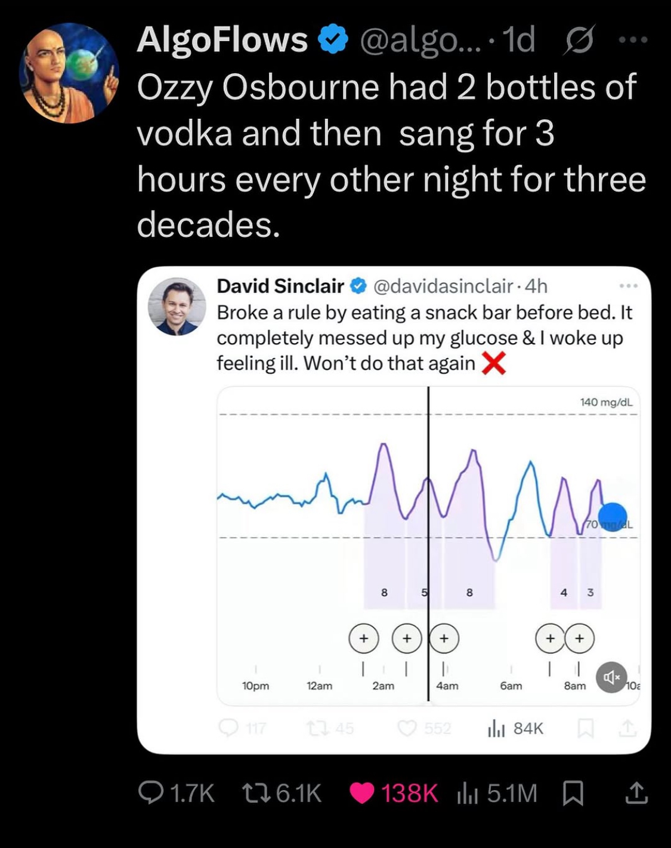Image resolution: width=671 pixels, height=848 pixels.
Task: Click the quoted tweet's like heart icon
Action: coord(407,728)
